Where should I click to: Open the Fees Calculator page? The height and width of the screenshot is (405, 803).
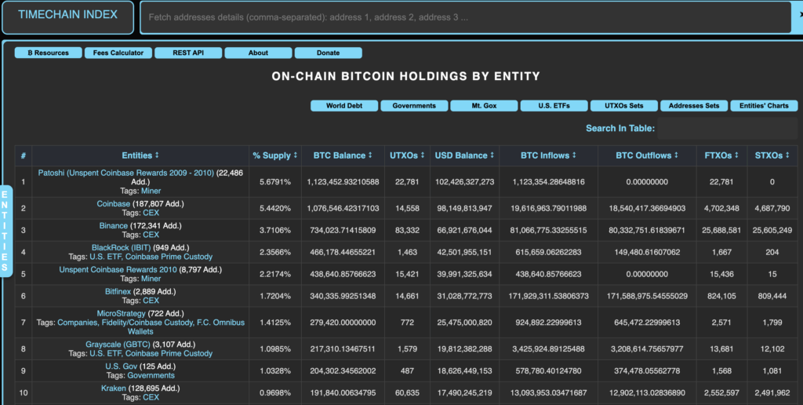[x=118, y=53]
